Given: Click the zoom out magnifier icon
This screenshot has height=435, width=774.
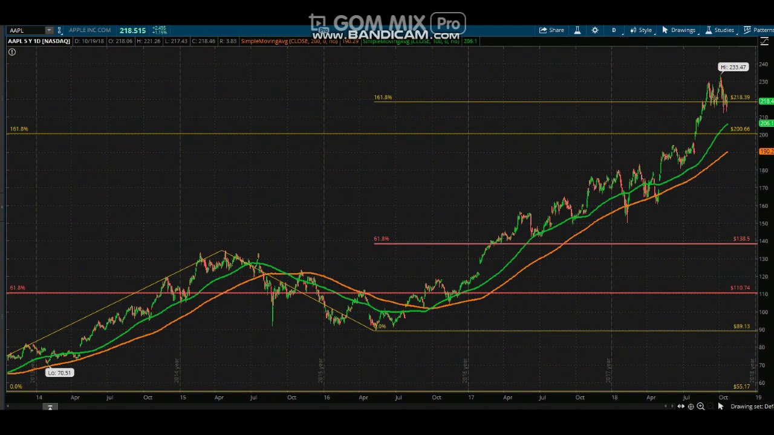Looking at the screenshot, I should (710, 407).
